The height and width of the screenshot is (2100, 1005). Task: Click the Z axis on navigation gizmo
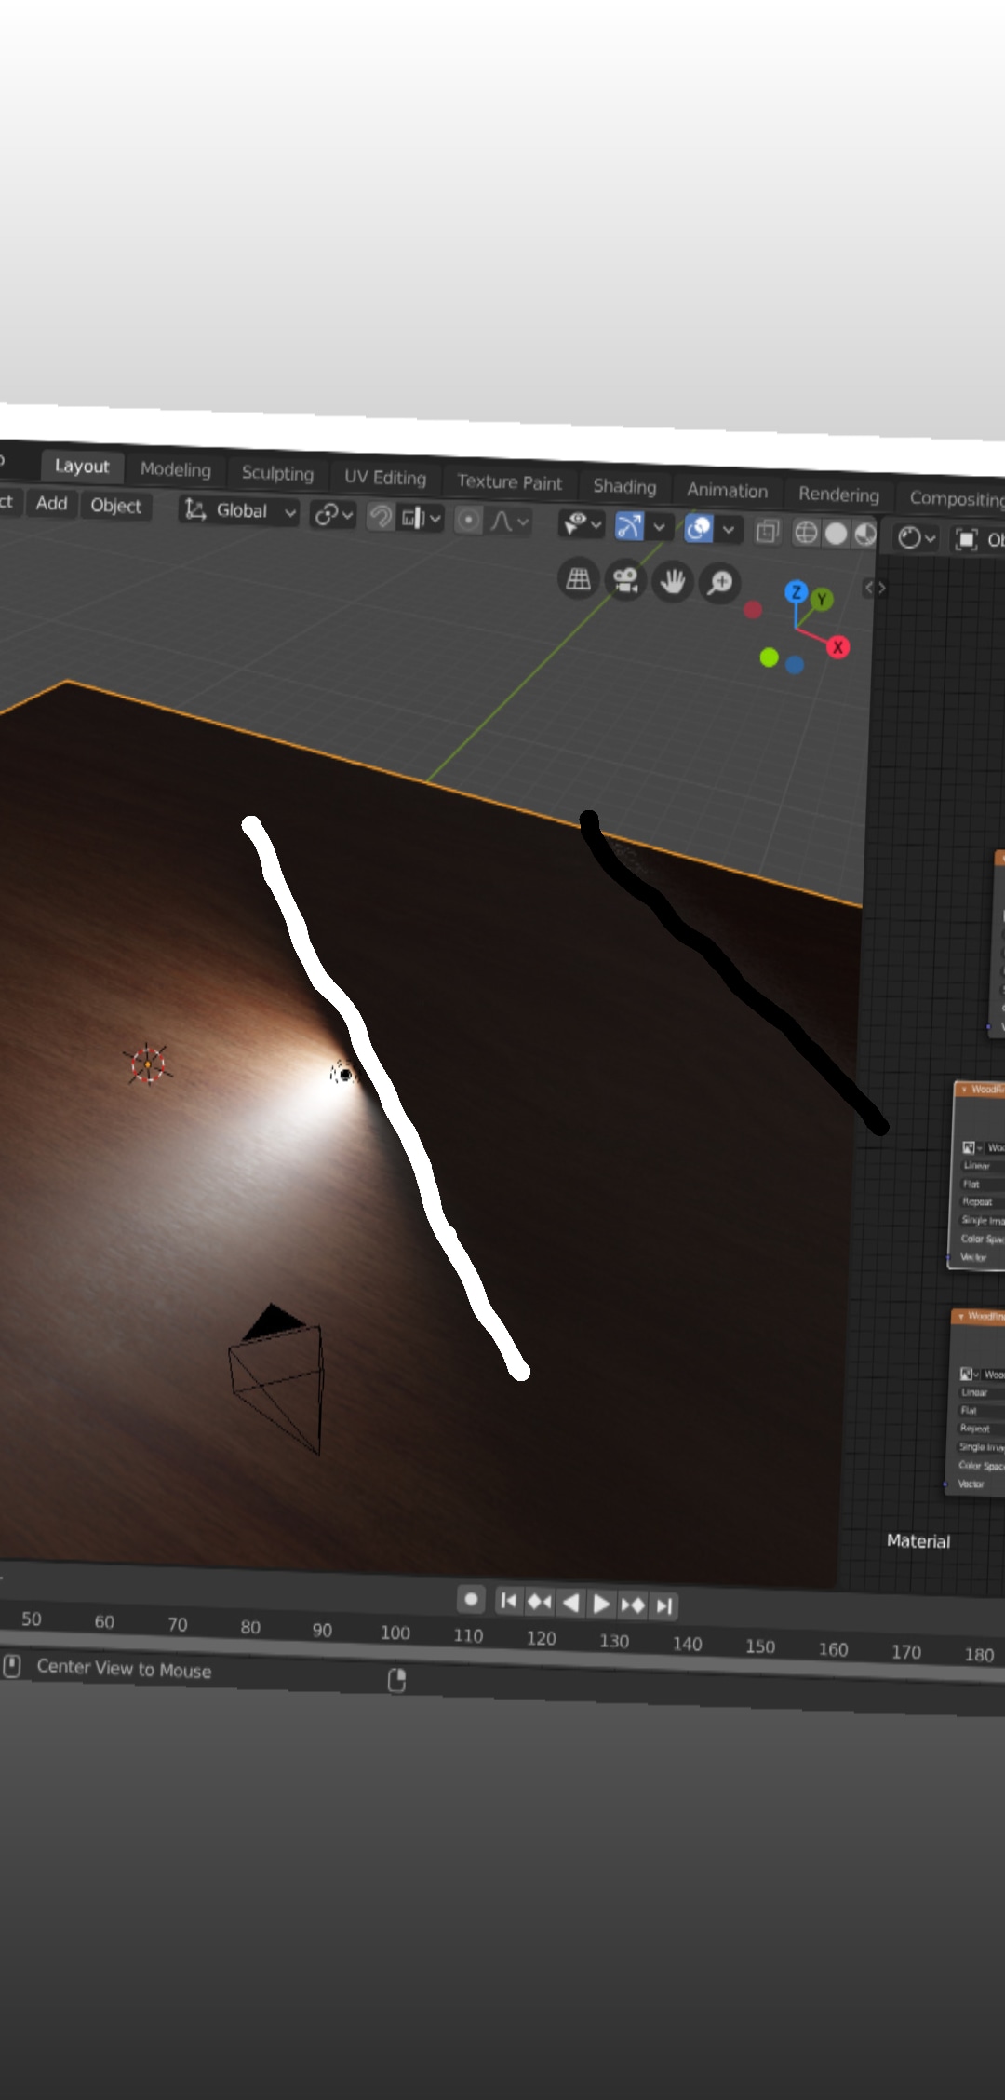(796, 592)
